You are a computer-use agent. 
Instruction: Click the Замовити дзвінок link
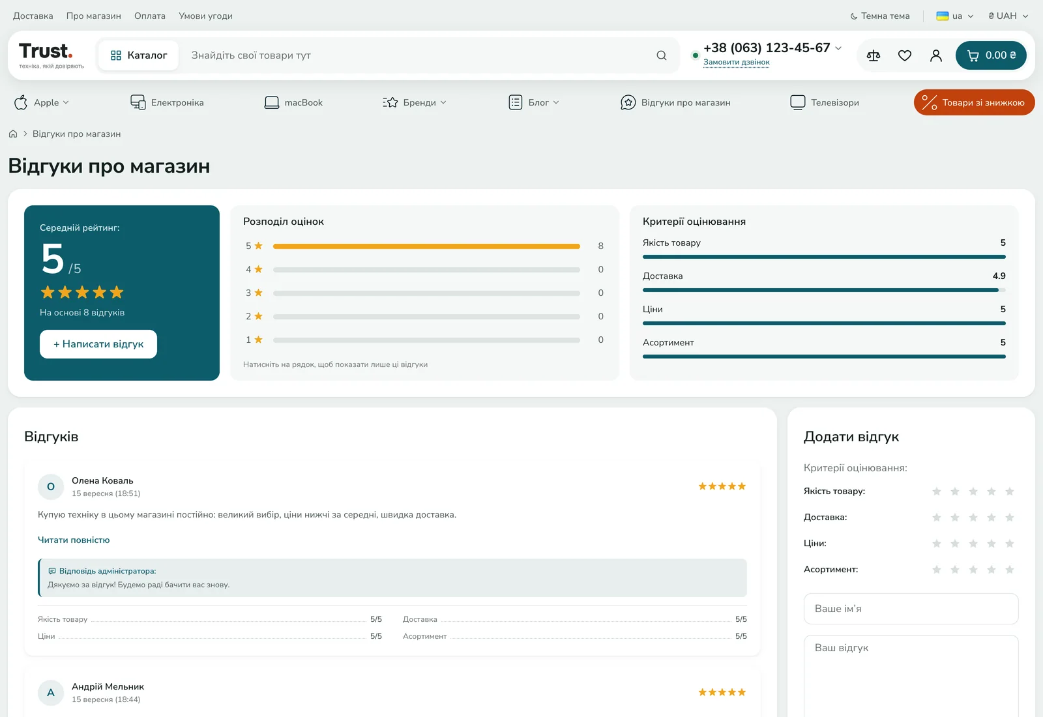[737, 63]
